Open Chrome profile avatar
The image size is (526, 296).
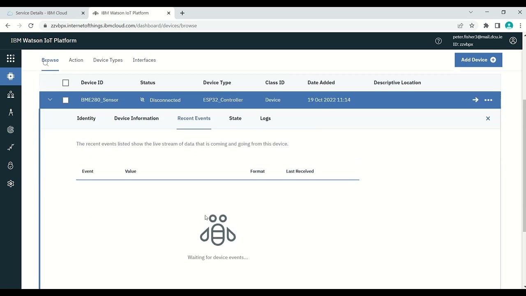[509, 25]
